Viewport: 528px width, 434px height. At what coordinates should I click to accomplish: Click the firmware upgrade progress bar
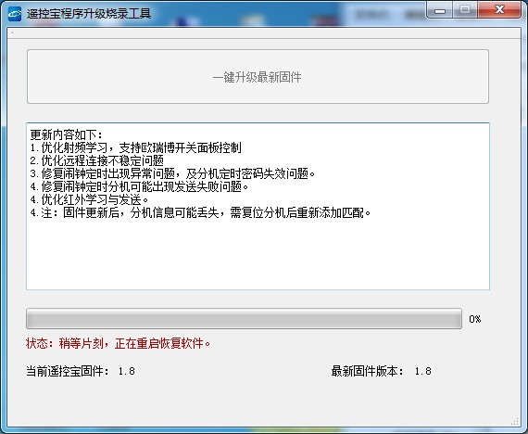point(244,318)
